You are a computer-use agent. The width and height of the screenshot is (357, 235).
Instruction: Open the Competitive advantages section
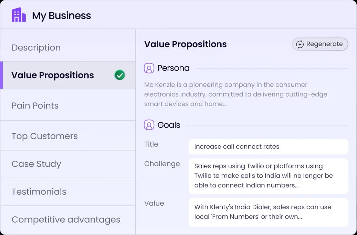click(66, 219)
